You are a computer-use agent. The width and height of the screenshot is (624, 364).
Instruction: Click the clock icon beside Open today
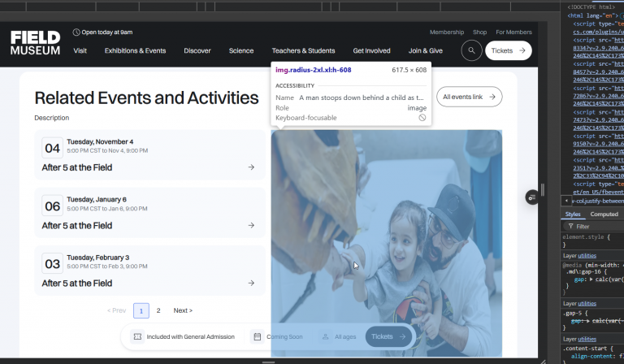coord(76,32)
